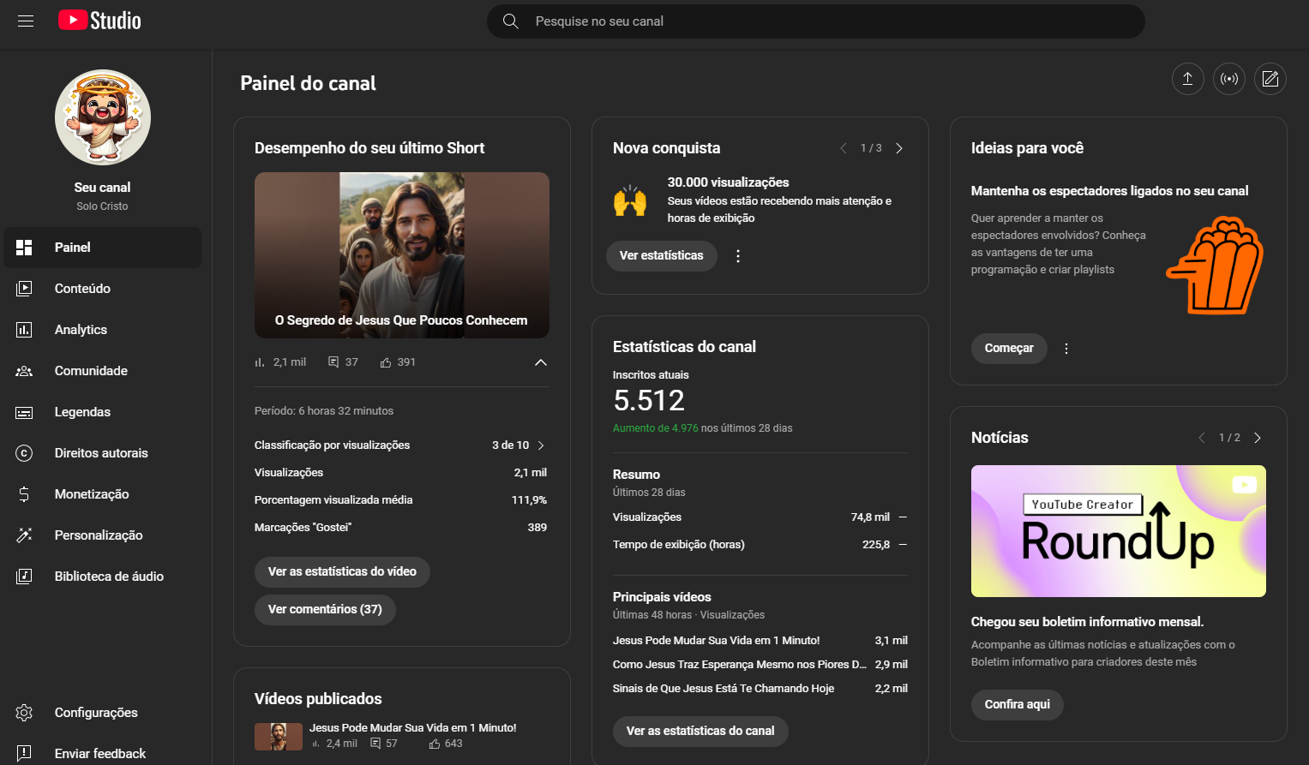The width and height of the screenshot is (1309, 765).
Task: Go to previous Nova conquista card
Action: point(844,148)
